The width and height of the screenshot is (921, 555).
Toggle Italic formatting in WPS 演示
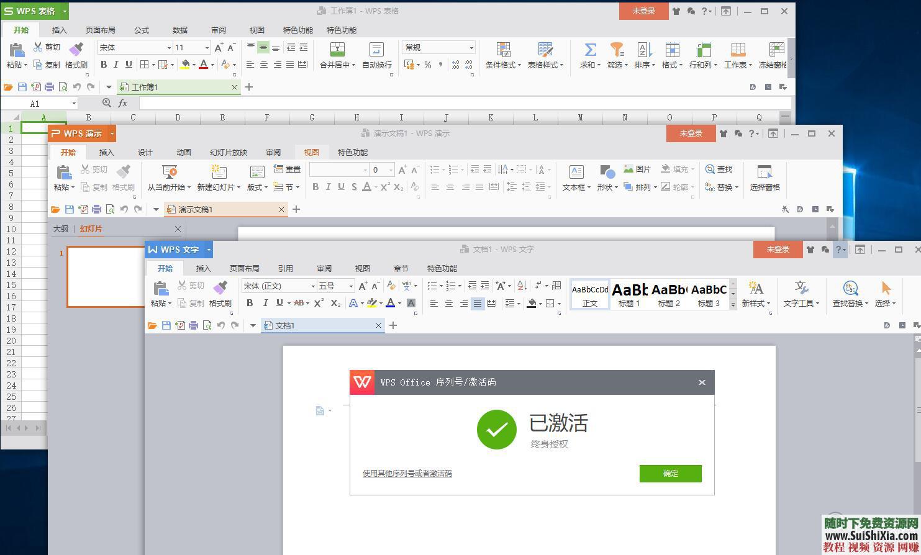coord(329,186)
